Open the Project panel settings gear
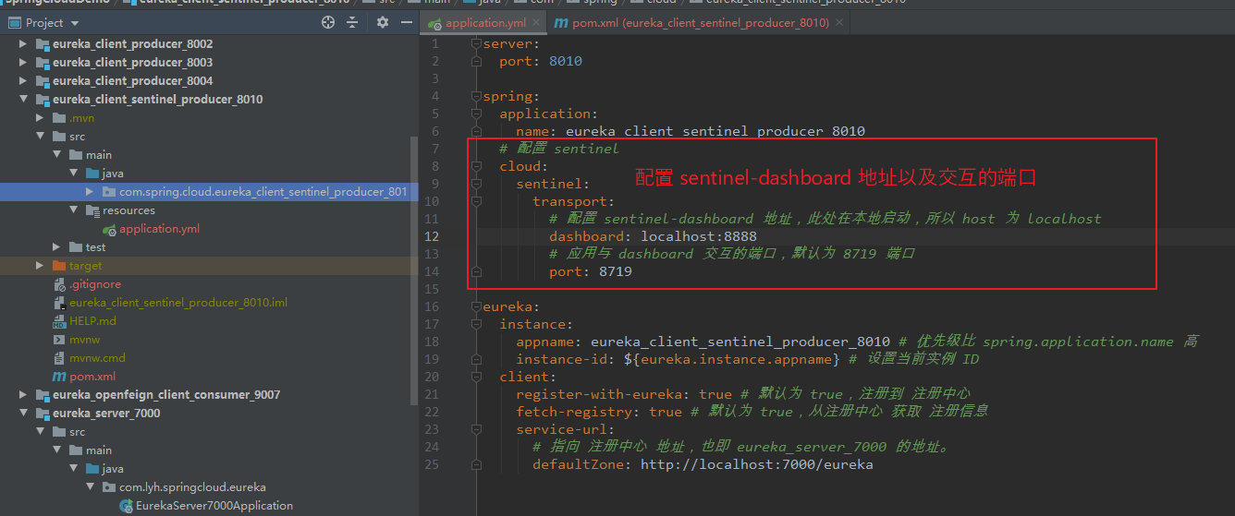The height and width of the screenshot is (516, 1235). pos(383,22)
